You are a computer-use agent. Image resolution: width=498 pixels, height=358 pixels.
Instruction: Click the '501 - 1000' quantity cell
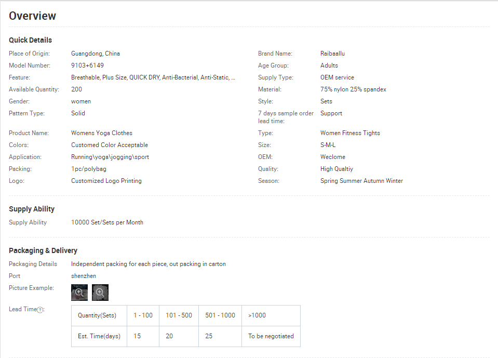(x=220, y=315)
